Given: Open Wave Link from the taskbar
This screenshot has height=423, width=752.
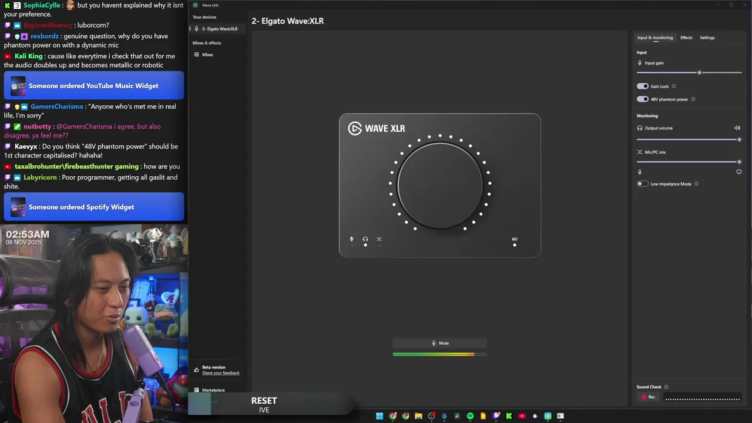Looking at the screenshot, I should (548, 416).
